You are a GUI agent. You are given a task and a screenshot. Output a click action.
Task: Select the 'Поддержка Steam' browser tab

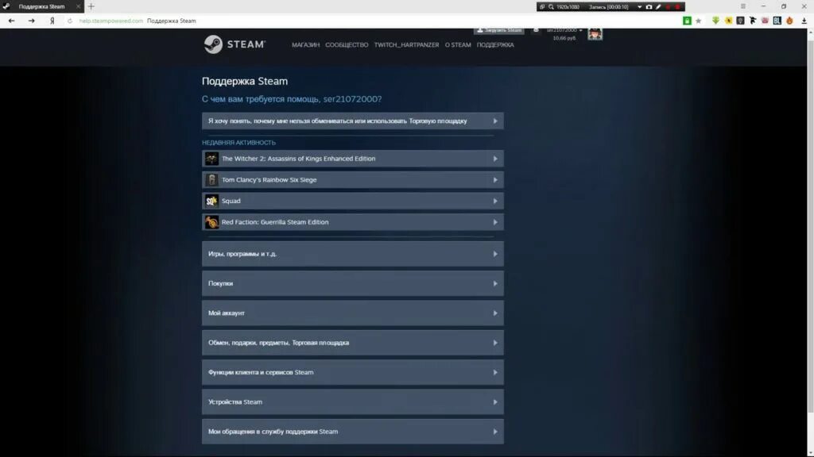(41, 6)
